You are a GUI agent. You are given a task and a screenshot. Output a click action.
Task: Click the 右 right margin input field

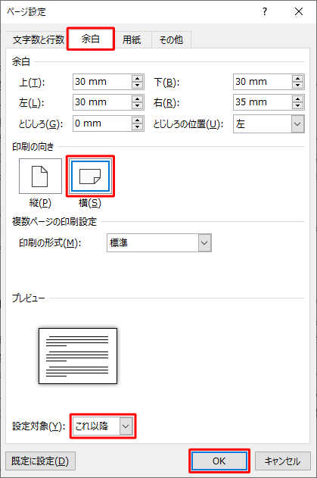point(263,102)
